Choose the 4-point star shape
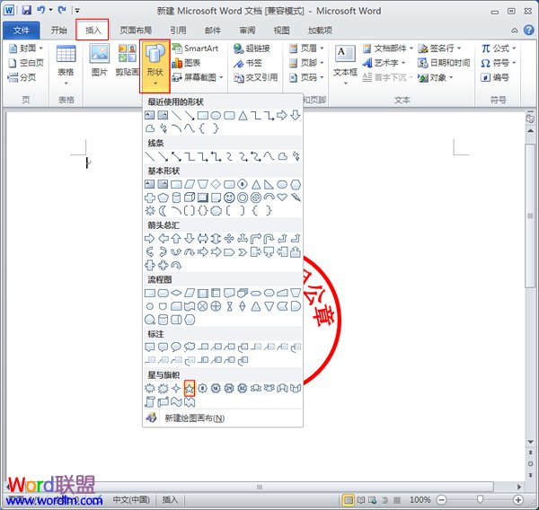 [x=176, y=389]
